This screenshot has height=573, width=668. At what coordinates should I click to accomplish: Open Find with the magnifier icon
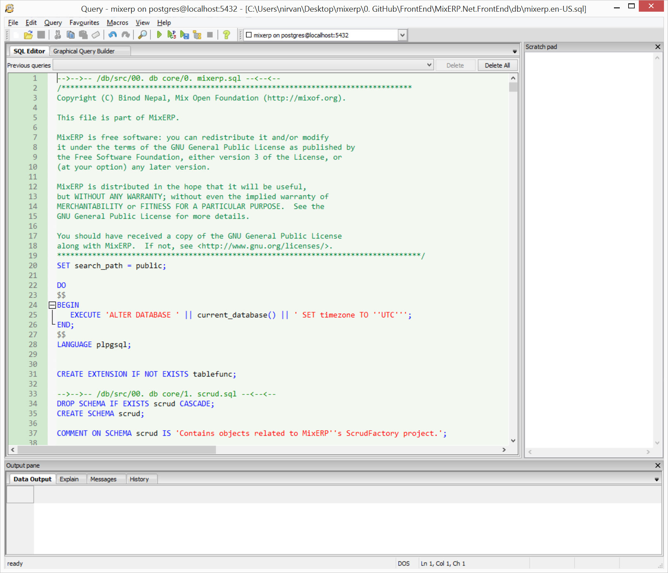click(x=142, y=35)
